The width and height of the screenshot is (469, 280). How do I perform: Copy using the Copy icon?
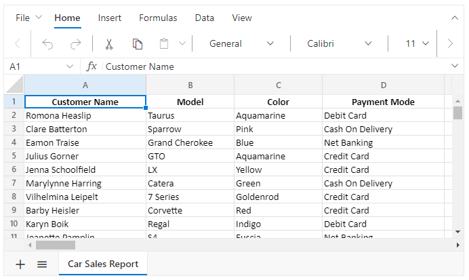click(x=137, y=44)
